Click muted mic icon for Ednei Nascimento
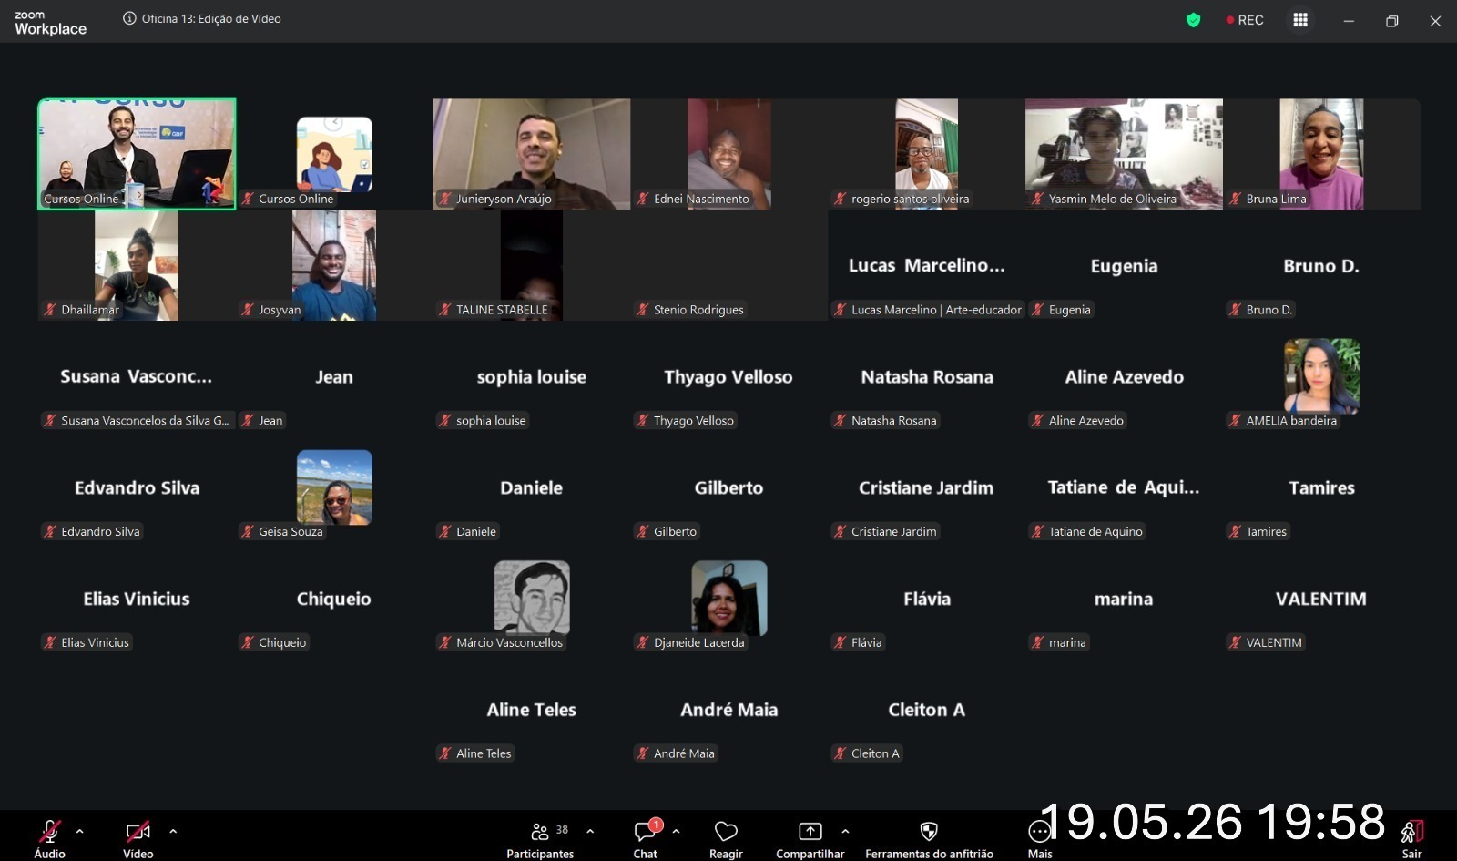 click(x=643, y=199)
